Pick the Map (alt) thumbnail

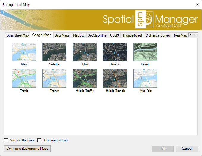pyautogui.click(x=145, y=78)
